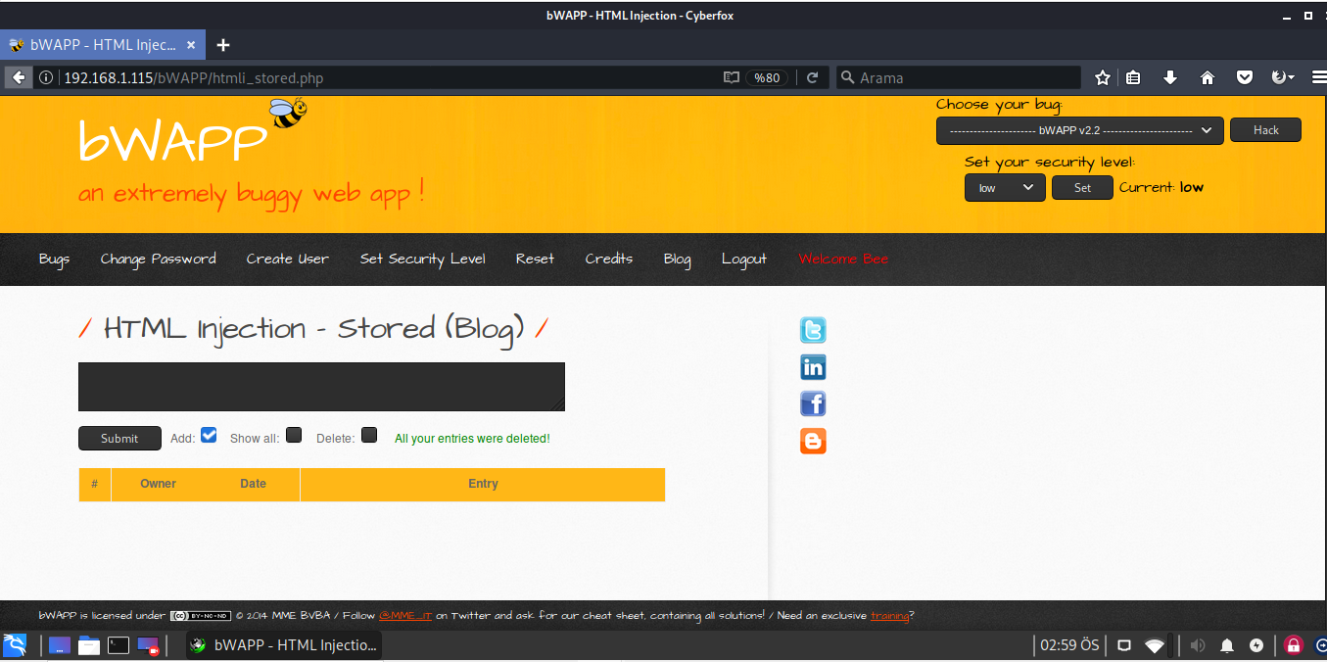1327x662 pixels.
Task: Open the Bugs menu item
Action: pos(54,259)
